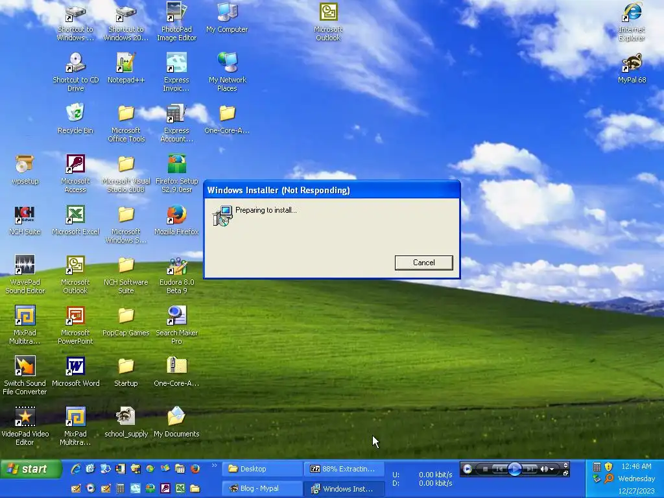Click the 12:48 AM taskbar clock
This screenshot has width=664, height=498.
click(x=637, y=466)
